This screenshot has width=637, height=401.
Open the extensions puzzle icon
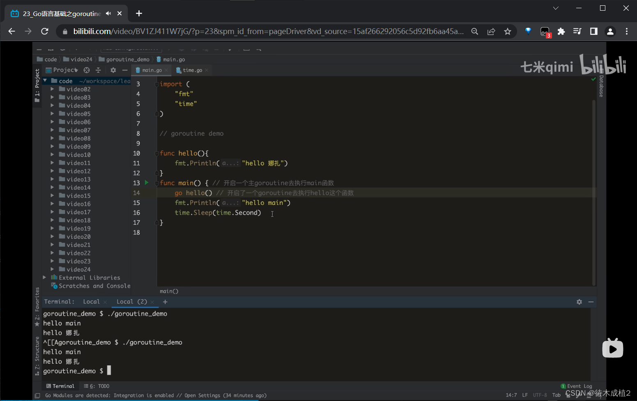(561, 31)
